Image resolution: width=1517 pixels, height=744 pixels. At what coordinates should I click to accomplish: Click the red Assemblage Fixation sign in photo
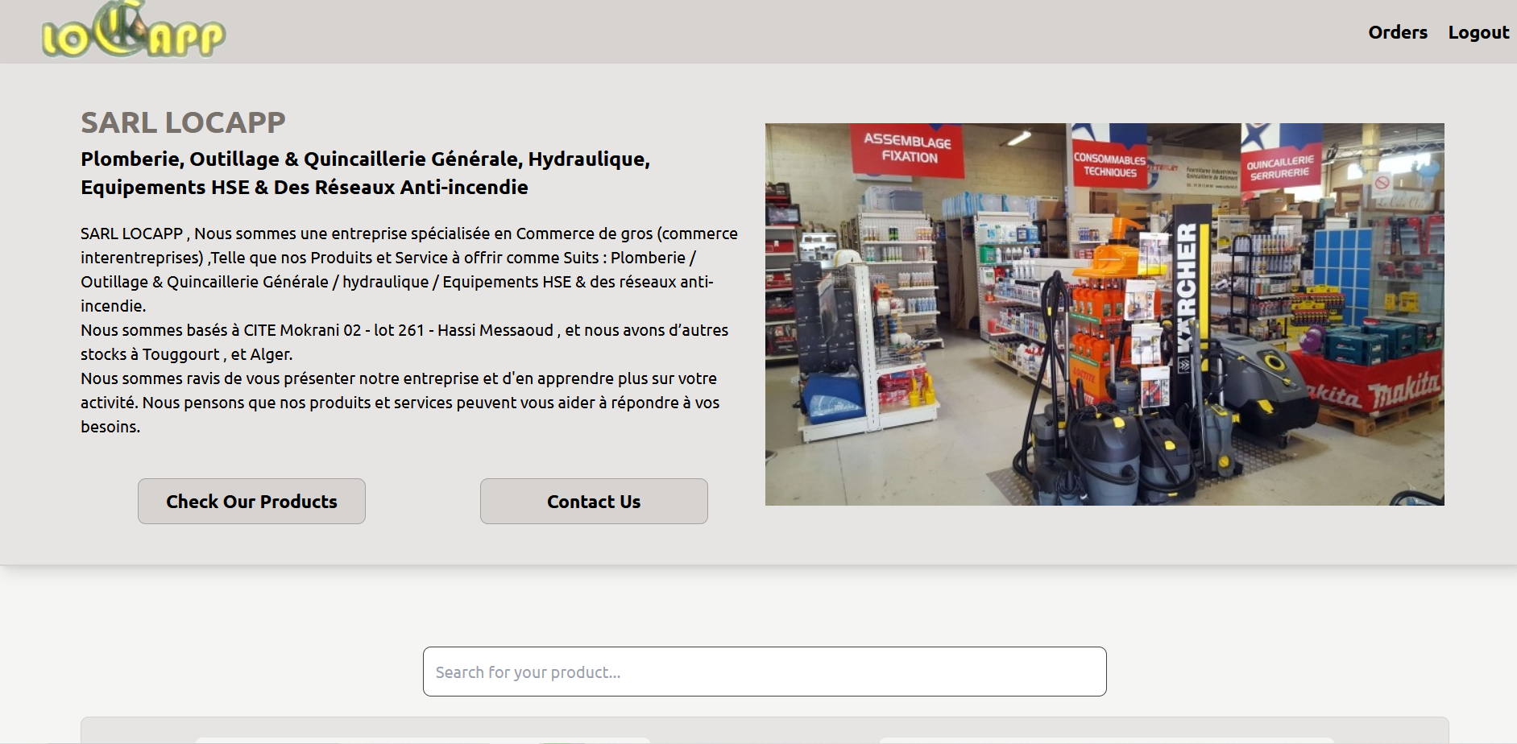coord(907,149)
